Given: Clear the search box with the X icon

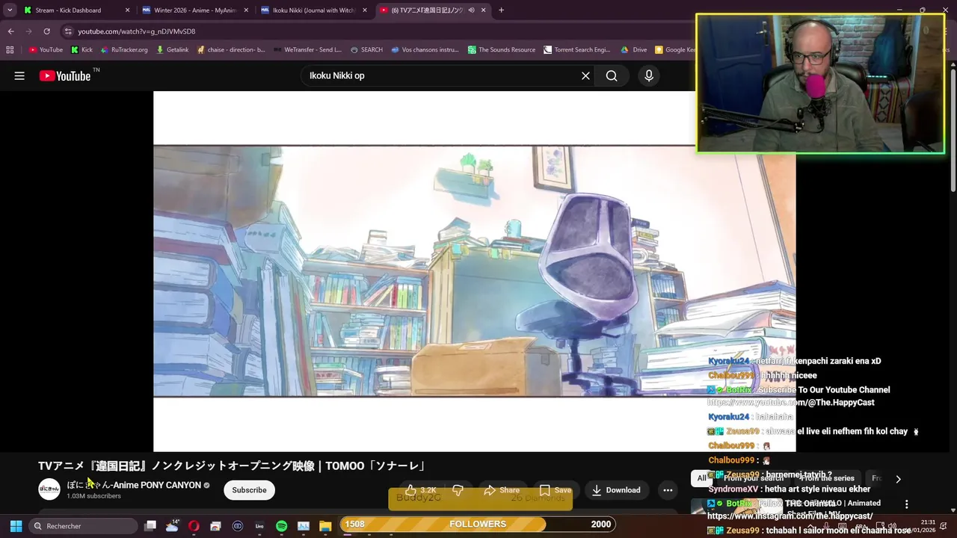Looking at the screenshot, I should coord(585,75).
